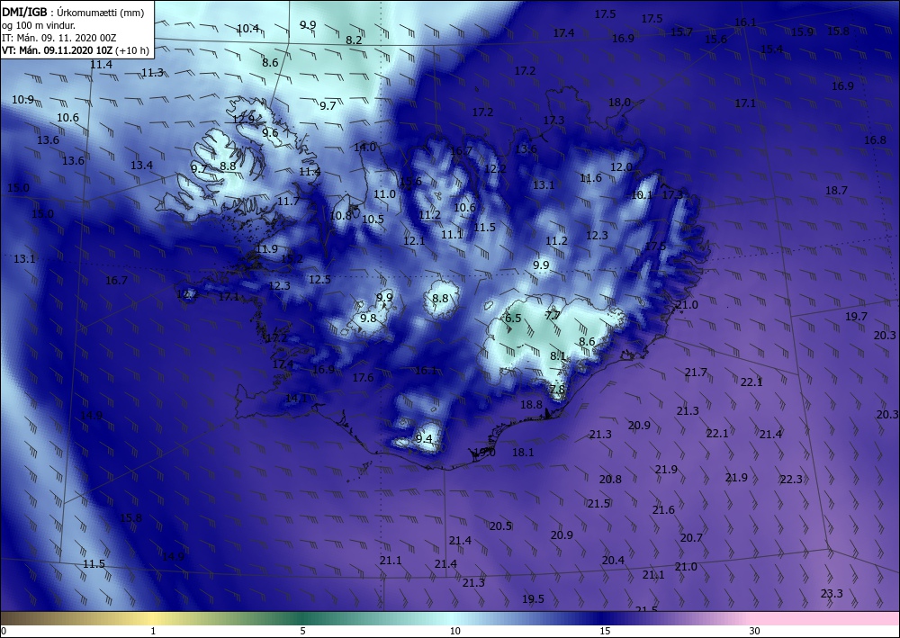Click the value 9.6 on the map
Screen dimensions: 900x638
[x=270, y=132]
